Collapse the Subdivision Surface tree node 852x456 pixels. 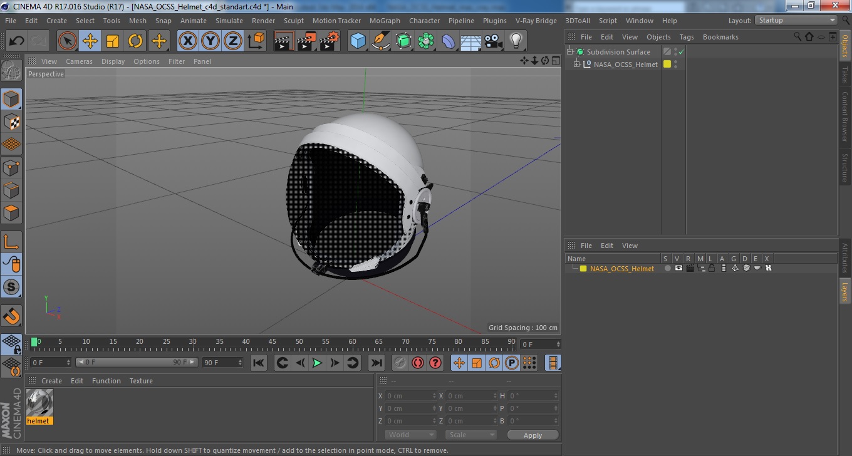pos(570,52)
